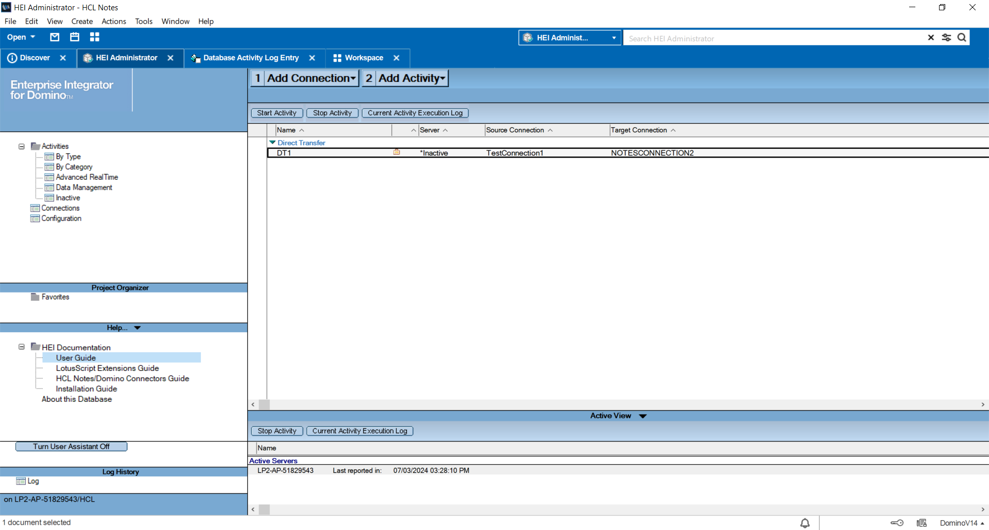Select the DT1 activity row
989x530 pixels.
(628, 152)
